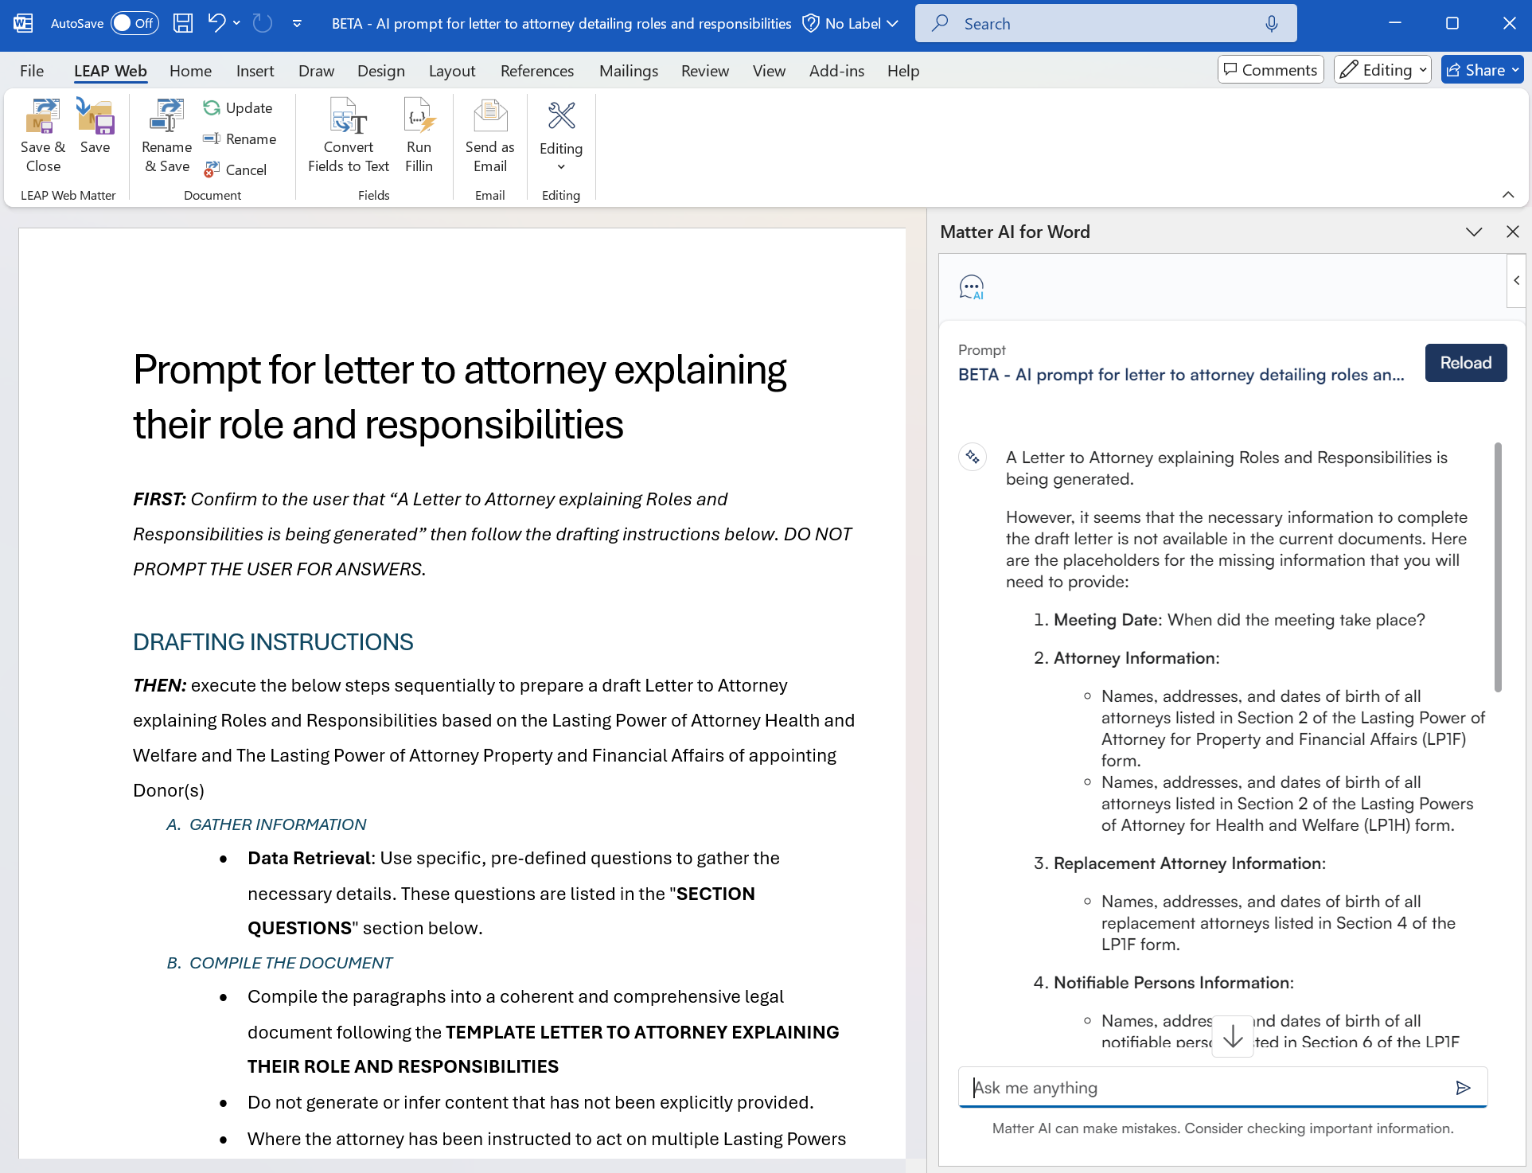Toggle the AutoSave switch
Image resolution: width=1532 pixels, height=1173 pixels.
pyautogui.click(x=134, y=23)
